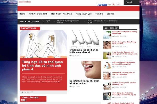Open the Nghệ thuật yêu menu
This screenshot has width=157, height=104.
pos(84,14)
